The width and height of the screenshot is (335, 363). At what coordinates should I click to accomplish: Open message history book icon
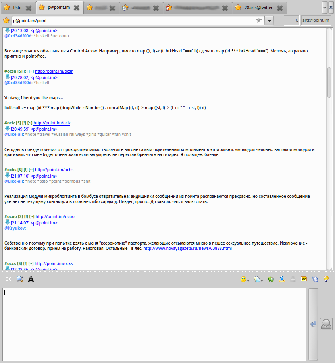click(x=315, y=279)
